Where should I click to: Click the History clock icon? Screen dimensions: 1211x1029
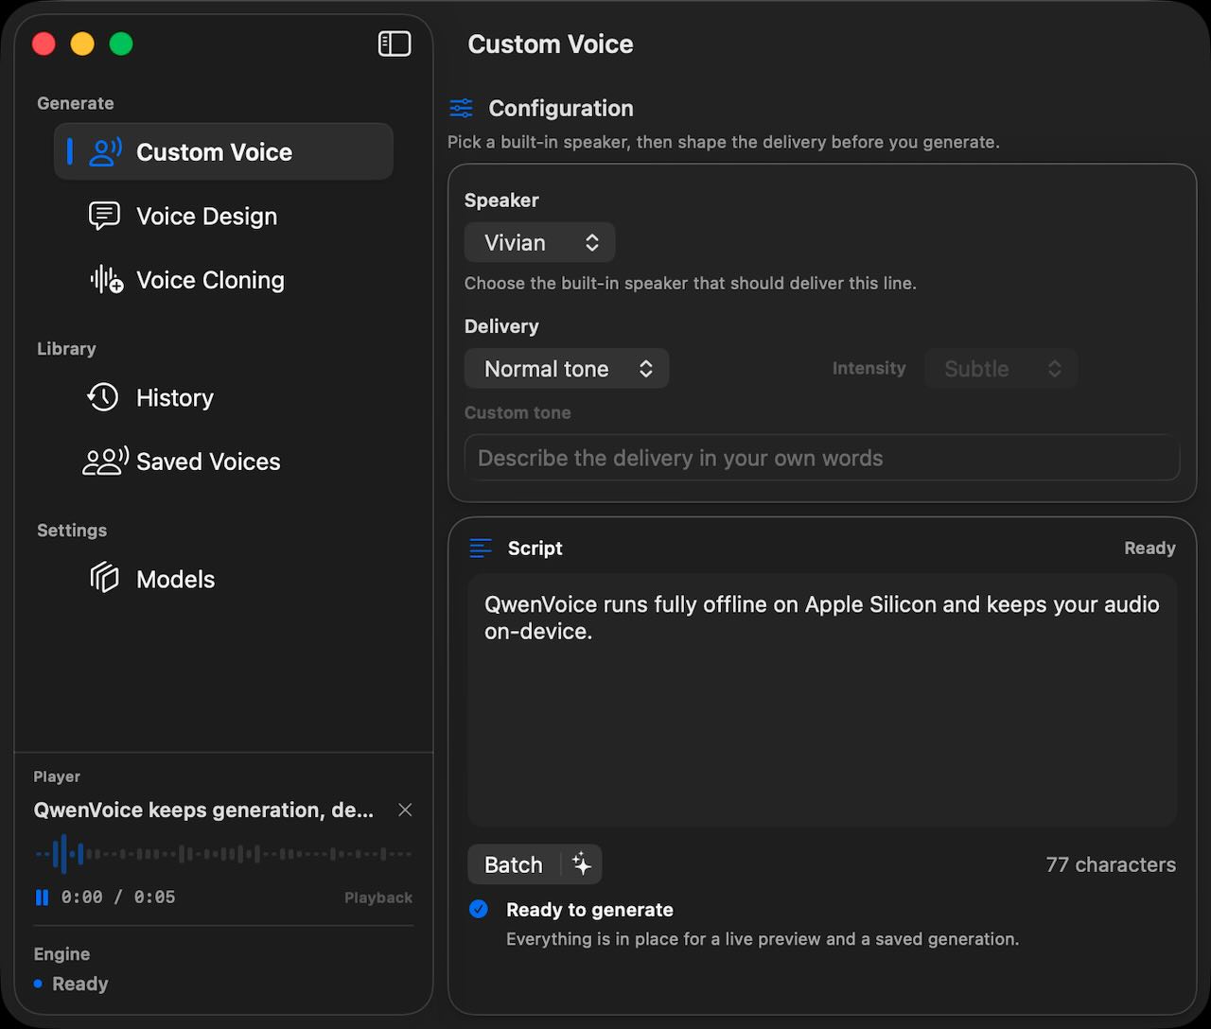coord(103,397)
